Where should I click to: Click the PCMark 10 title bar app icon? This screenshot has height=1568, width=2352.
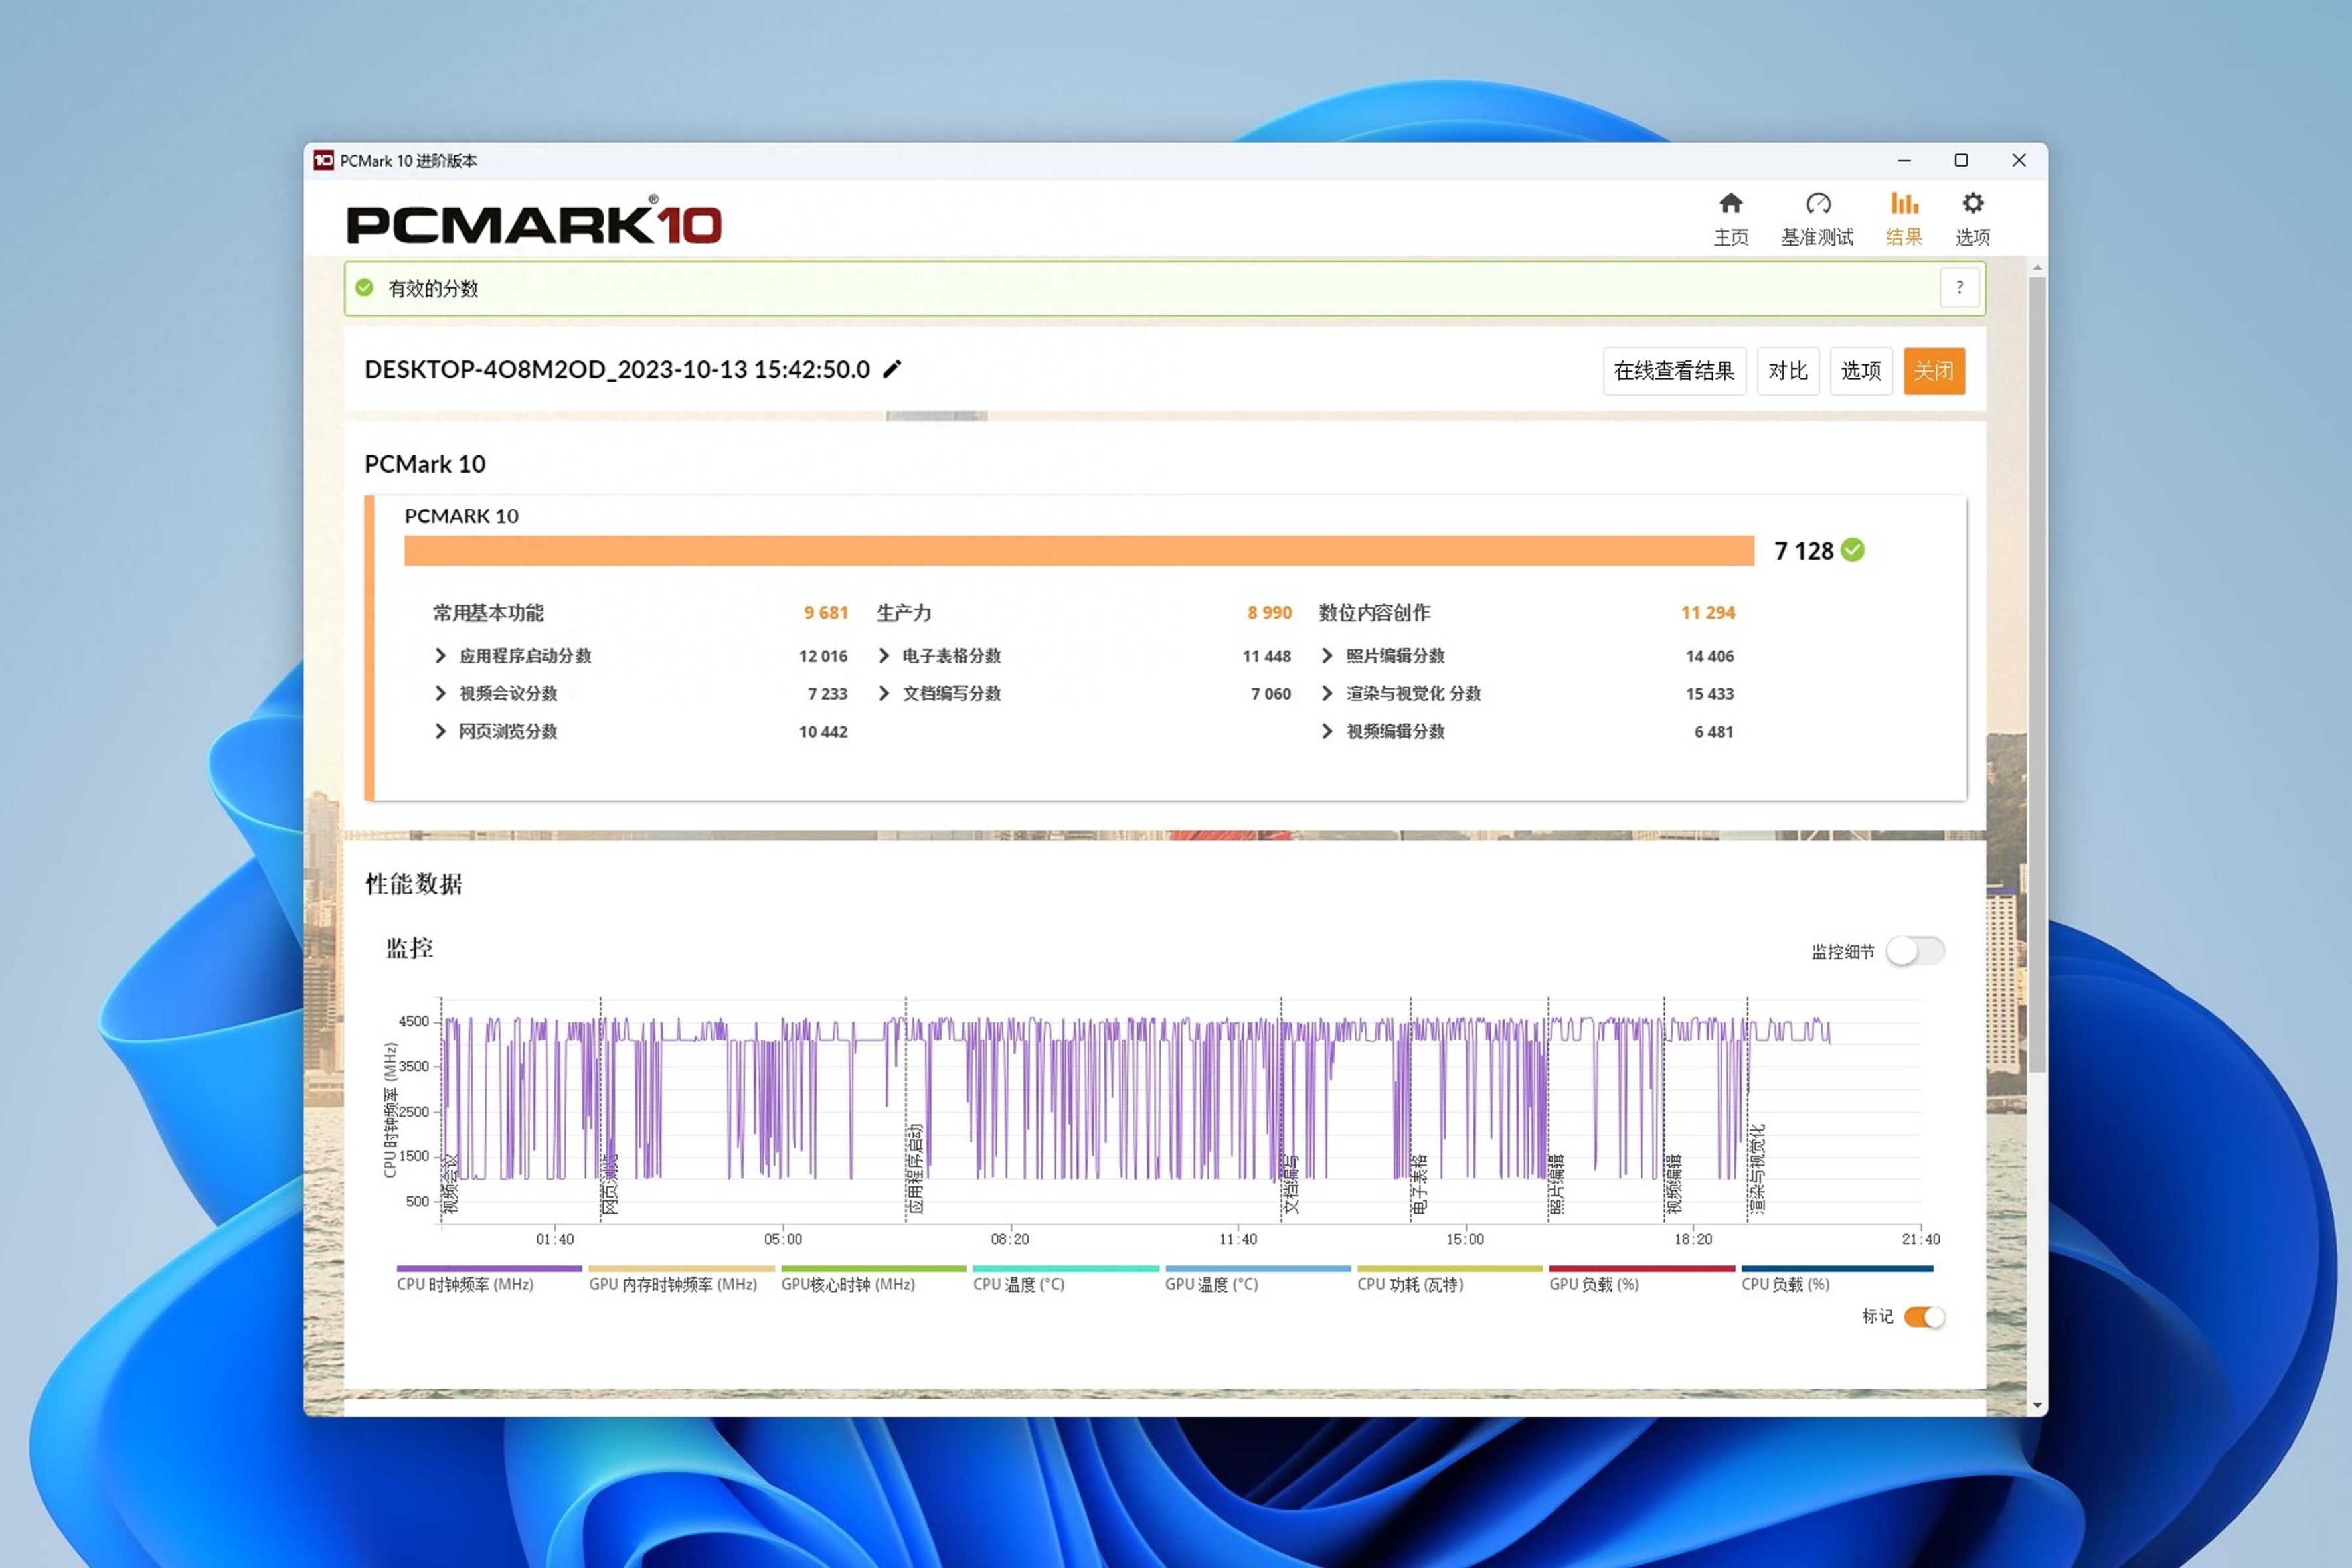pos(323,160)
